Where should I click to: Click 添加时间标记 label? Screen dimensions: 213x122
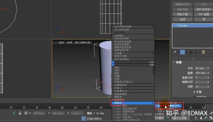click(x=94, y=119)
